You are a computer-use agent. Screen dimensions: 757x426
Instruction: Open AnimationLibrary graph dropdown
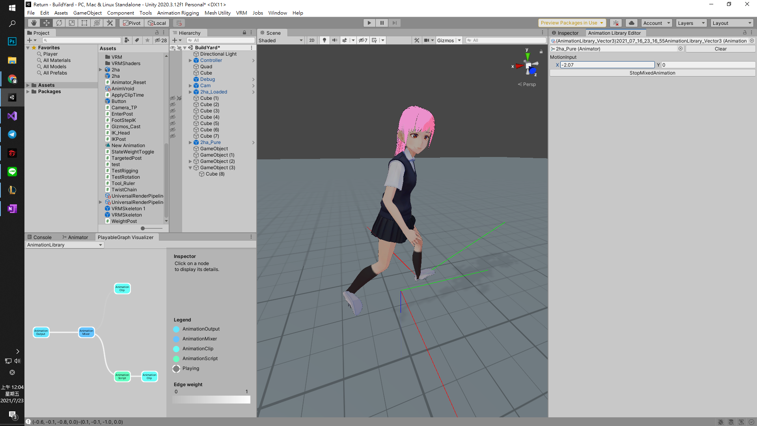(x=65, y=245)
